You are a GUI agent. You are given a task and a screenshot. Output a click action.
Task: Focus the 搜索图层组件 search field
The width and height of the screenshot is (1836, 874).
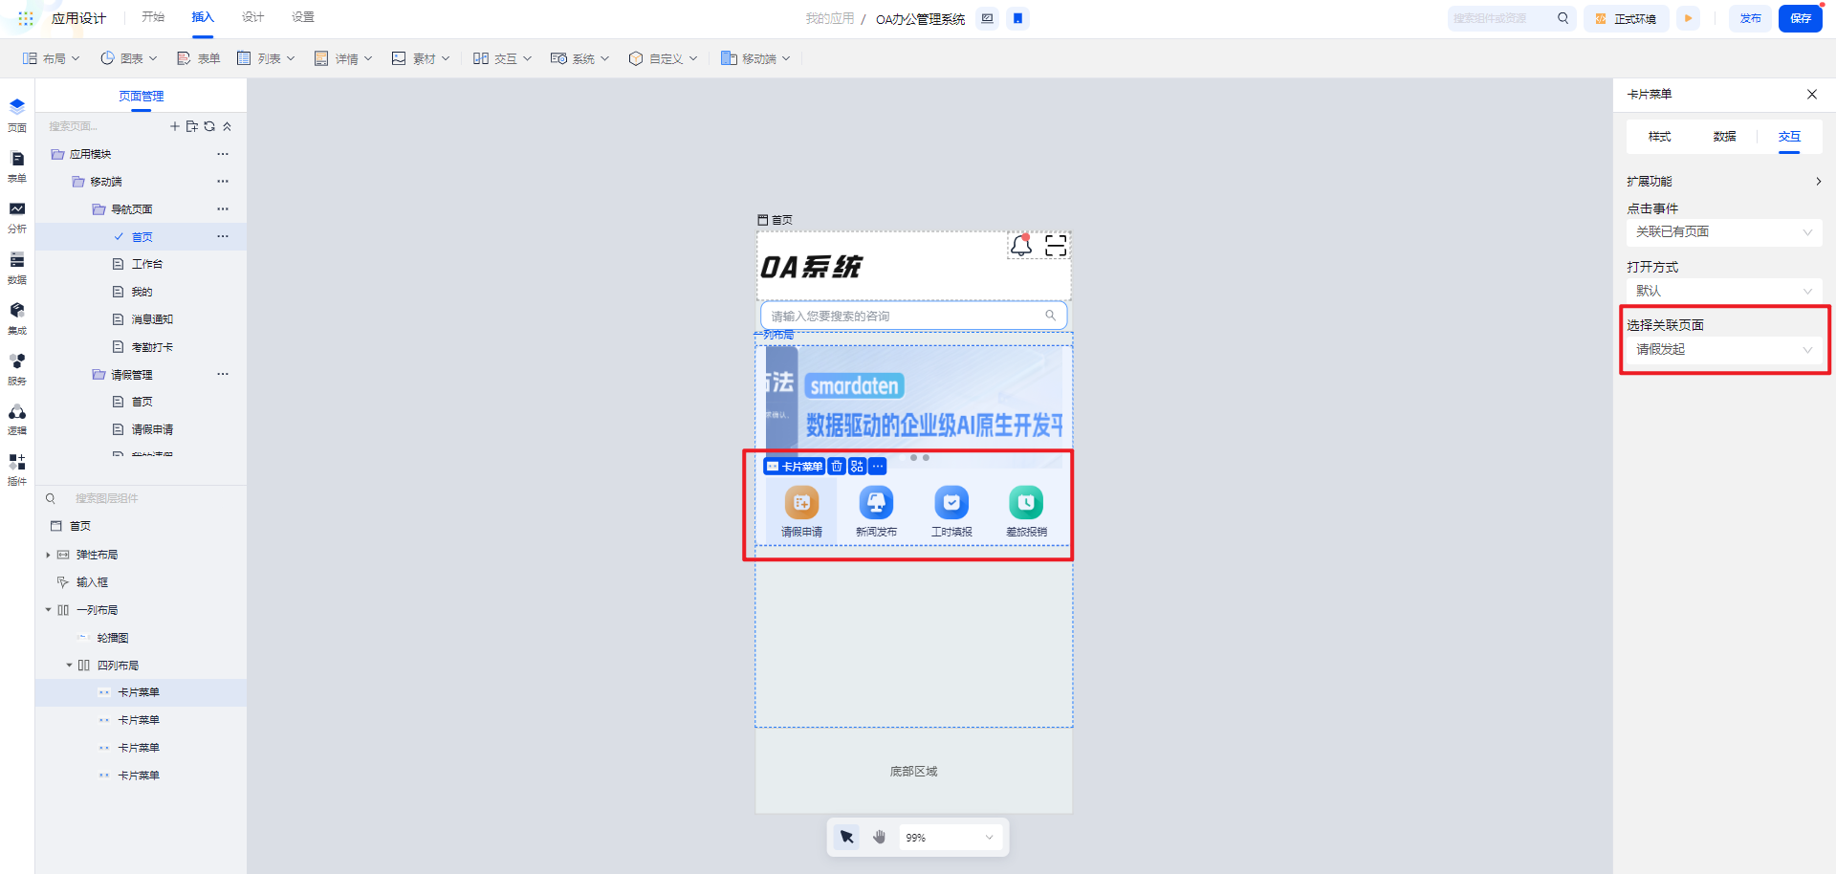pyautogui.click(x=143, y=498)
